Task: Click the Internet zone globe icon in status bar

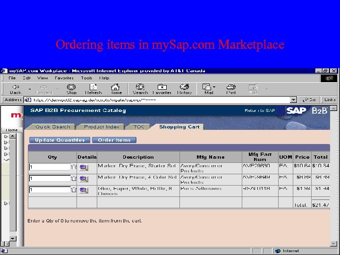Action: click(x=278, y=251)
